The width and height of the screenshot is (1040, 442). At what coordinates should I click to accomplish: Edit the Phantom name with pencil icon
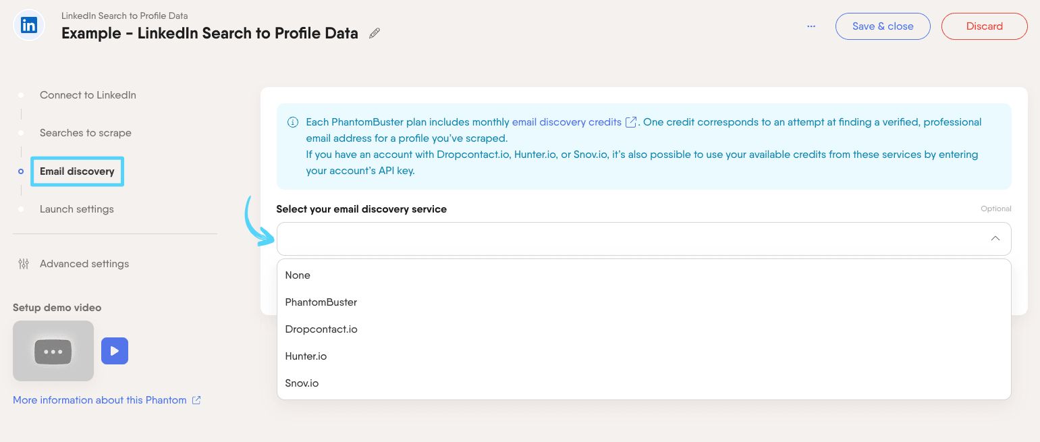click(375, 33)
